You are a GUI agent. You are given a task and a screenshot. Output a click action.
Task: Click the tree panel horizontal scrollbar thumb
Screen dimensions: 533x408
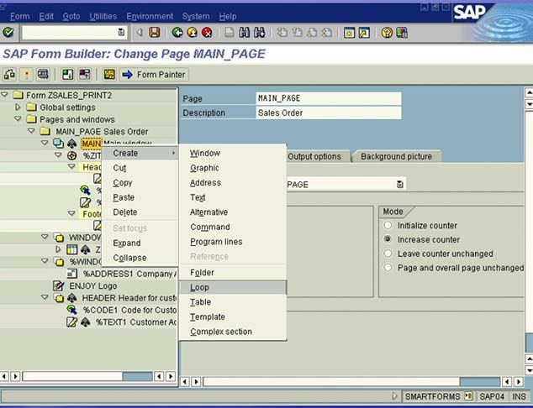(137, 376)
